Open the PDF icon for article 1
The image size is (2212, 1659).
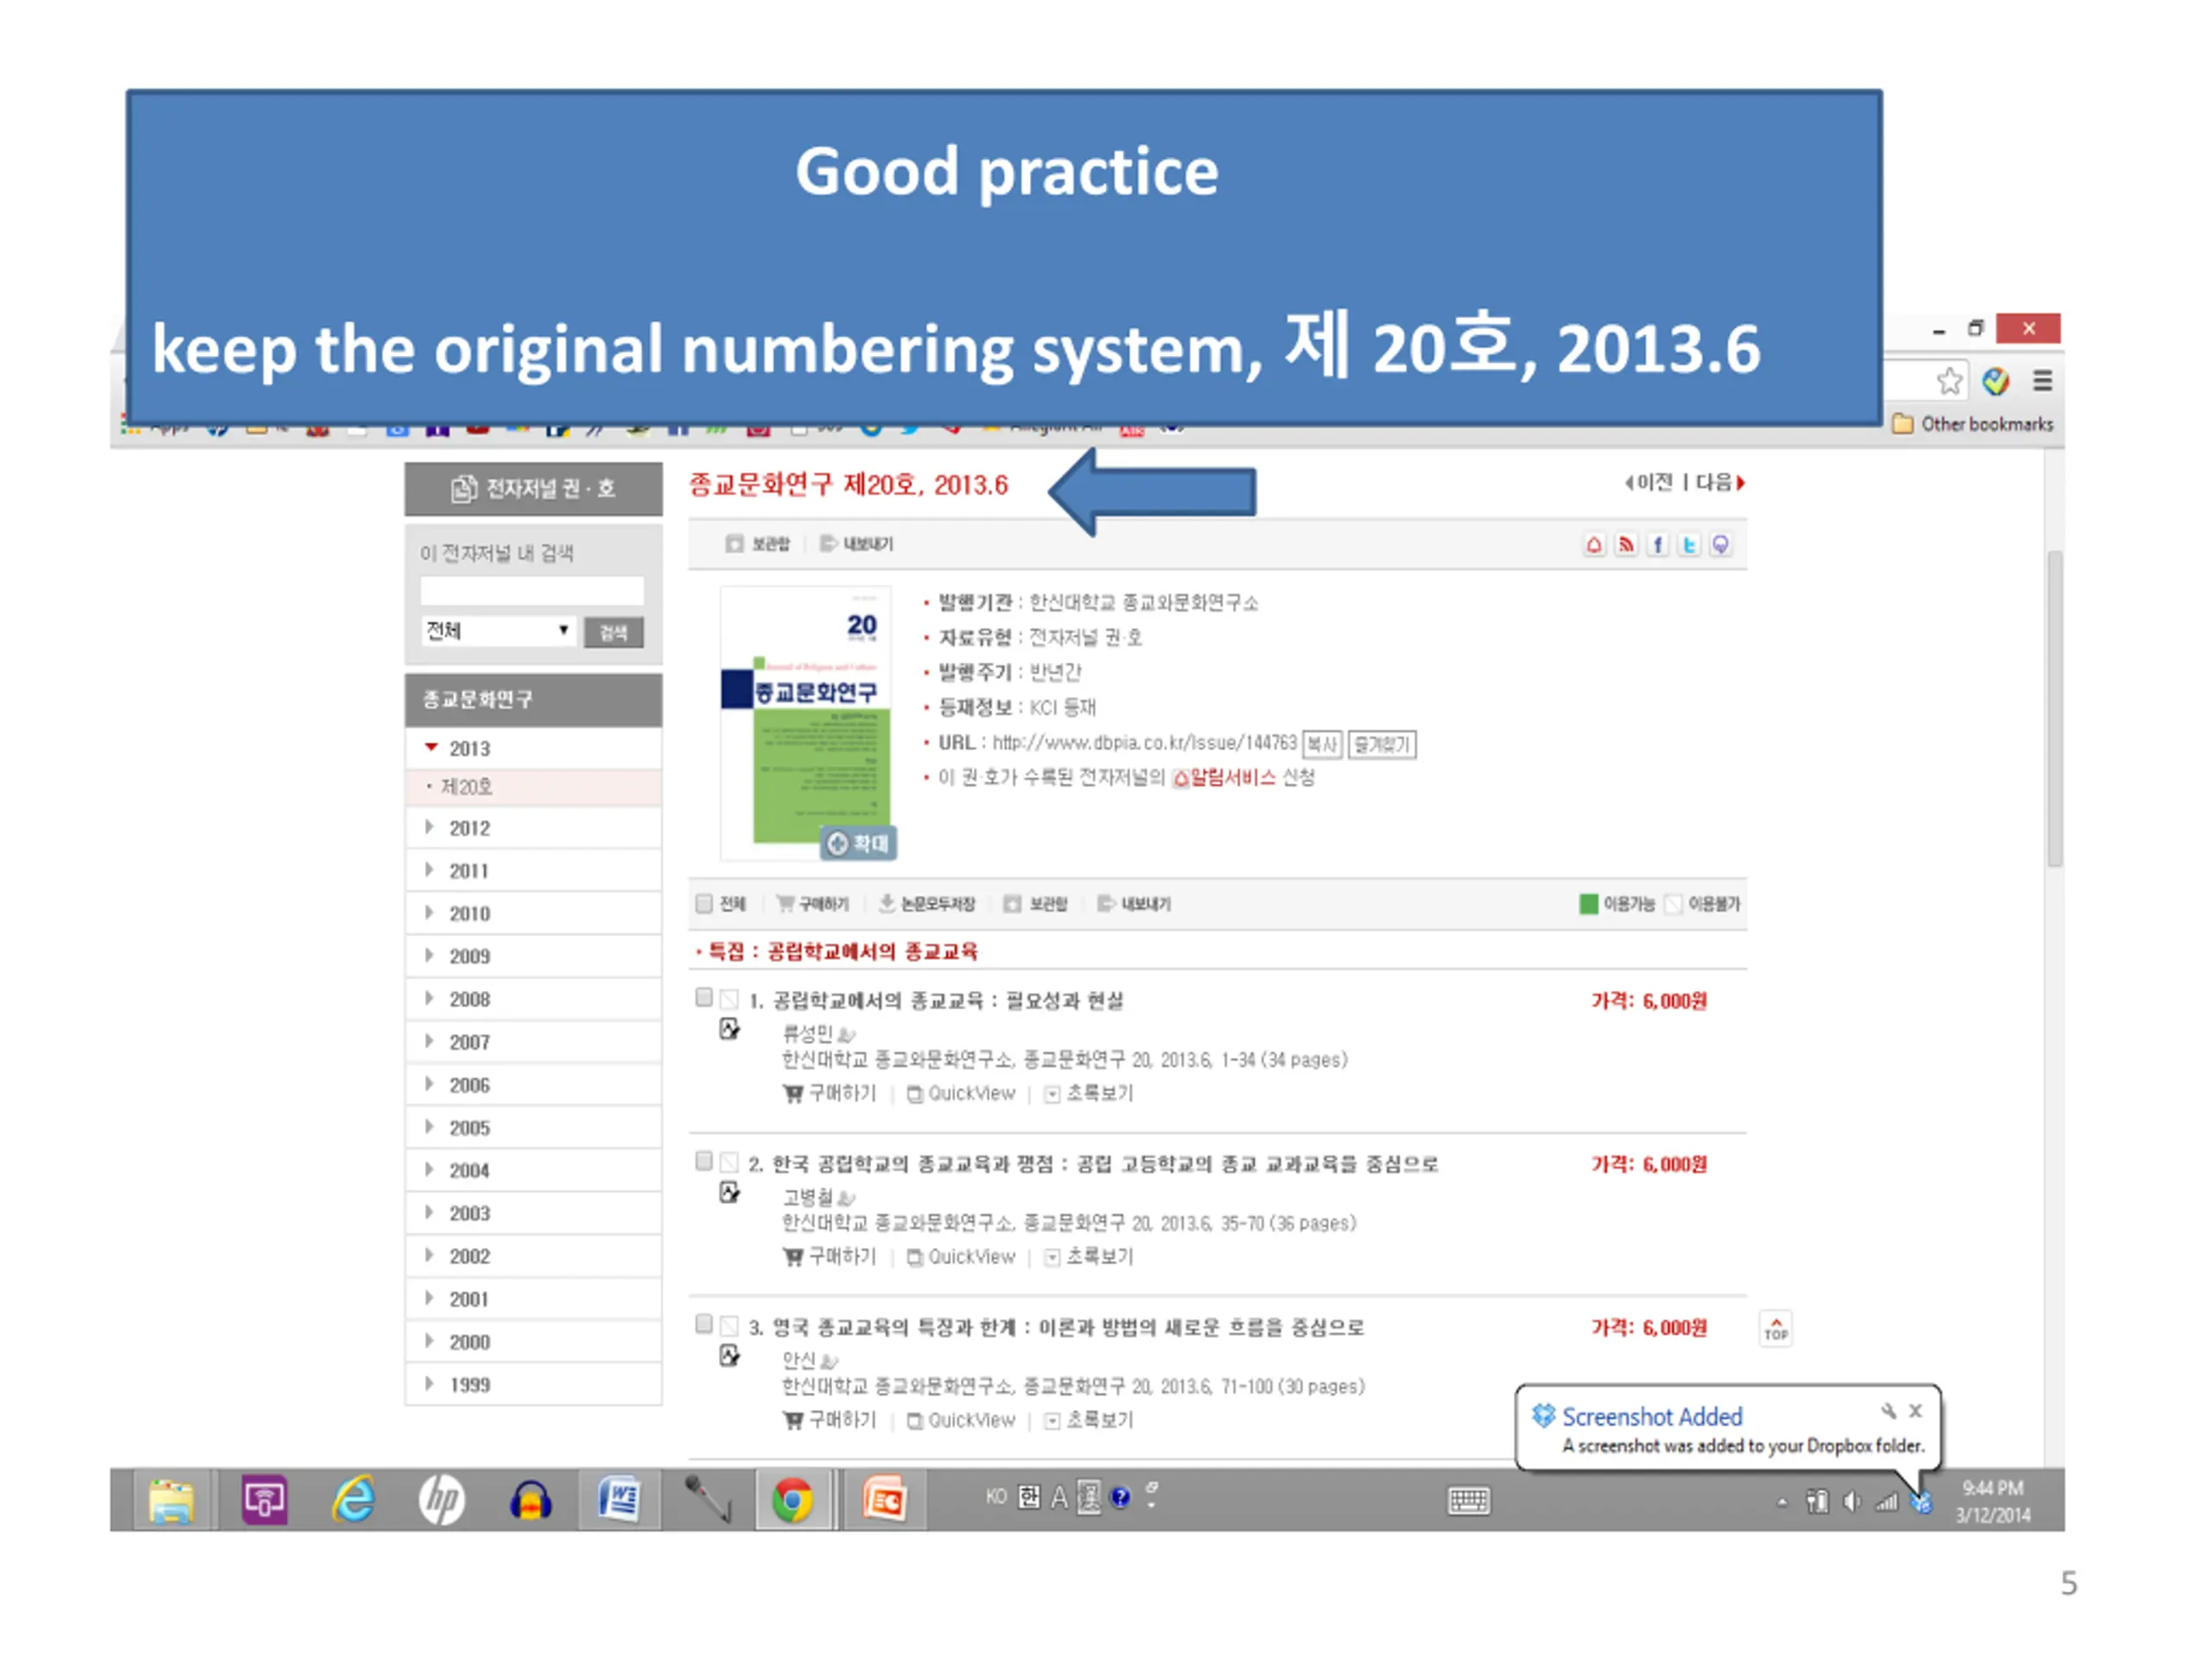coord(730,1029)
